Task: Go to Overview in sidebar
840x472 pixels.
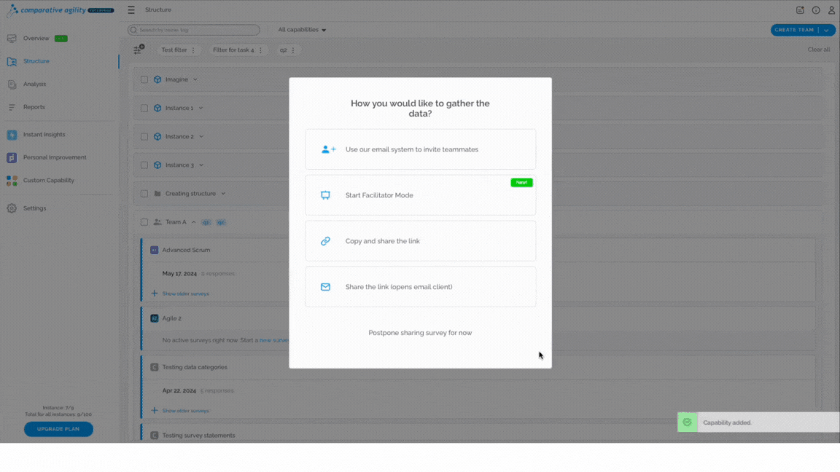Action: (x=36, y=39)
